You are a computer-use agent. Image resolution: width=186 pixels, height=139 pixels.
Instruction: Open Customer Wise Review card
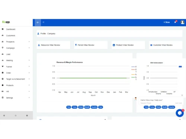point(166,45)
